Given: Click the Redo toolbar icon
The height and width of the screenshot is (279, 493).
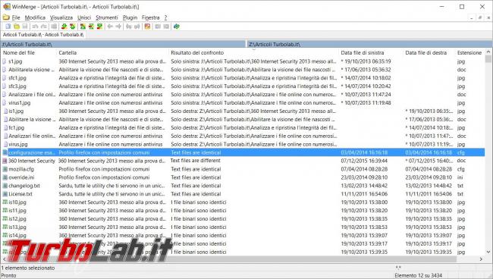Looking at the screenshot, I should coord(44,27).
